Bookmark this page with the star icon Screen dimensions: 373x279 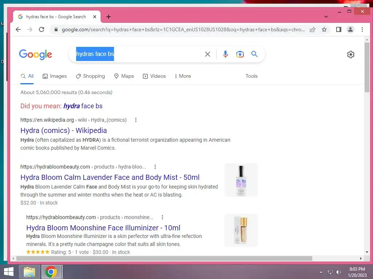(324, 29)
